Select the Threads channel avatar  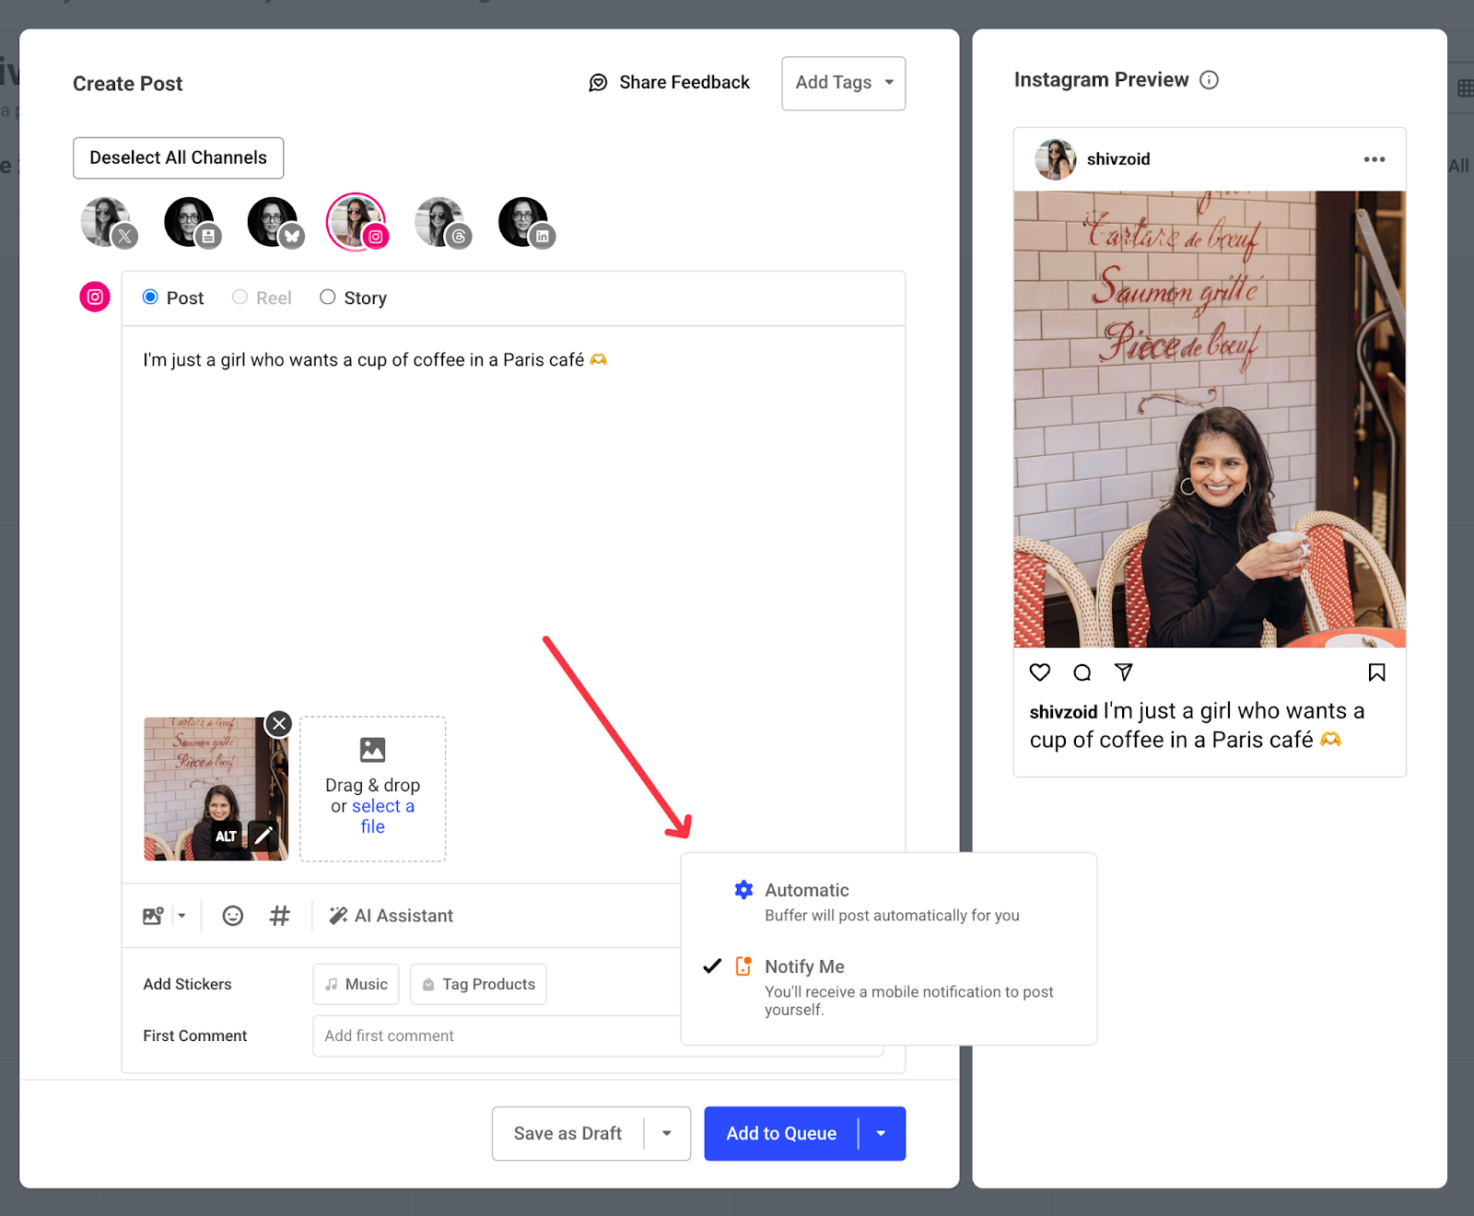[441, 221]
